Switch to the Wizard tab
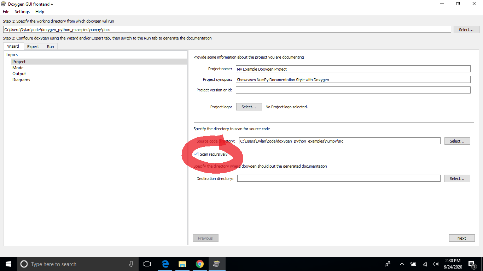Image resolution: width=483 pixels, height=271 pixels. point(13,46)
